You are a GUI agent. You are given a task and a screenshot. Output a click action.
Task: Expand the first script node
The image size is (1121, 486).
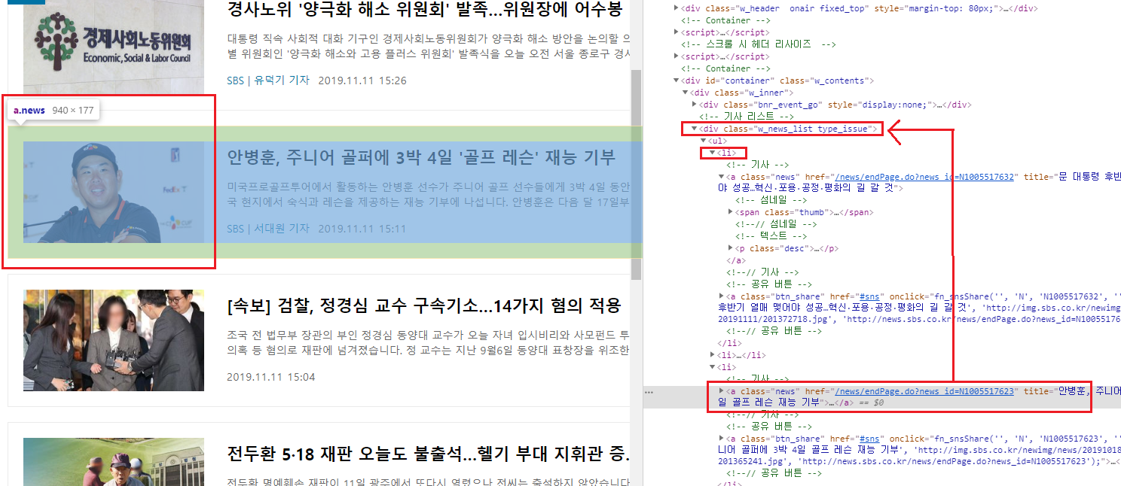coord(676,32)
